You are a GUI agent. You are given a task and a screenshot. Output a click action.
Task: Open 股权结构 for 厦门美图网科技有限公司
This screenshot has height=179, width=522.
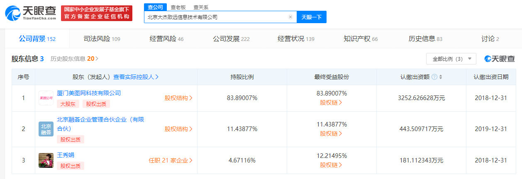coord(178,98)
